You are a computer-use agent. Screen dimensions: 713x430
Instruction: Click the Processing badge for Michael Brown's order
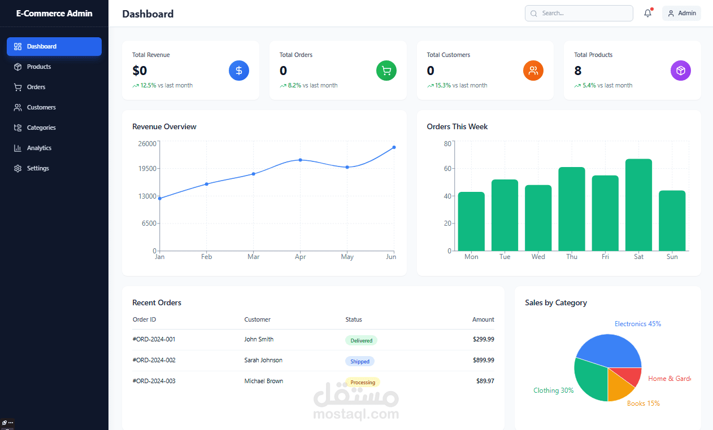(363, 382)
